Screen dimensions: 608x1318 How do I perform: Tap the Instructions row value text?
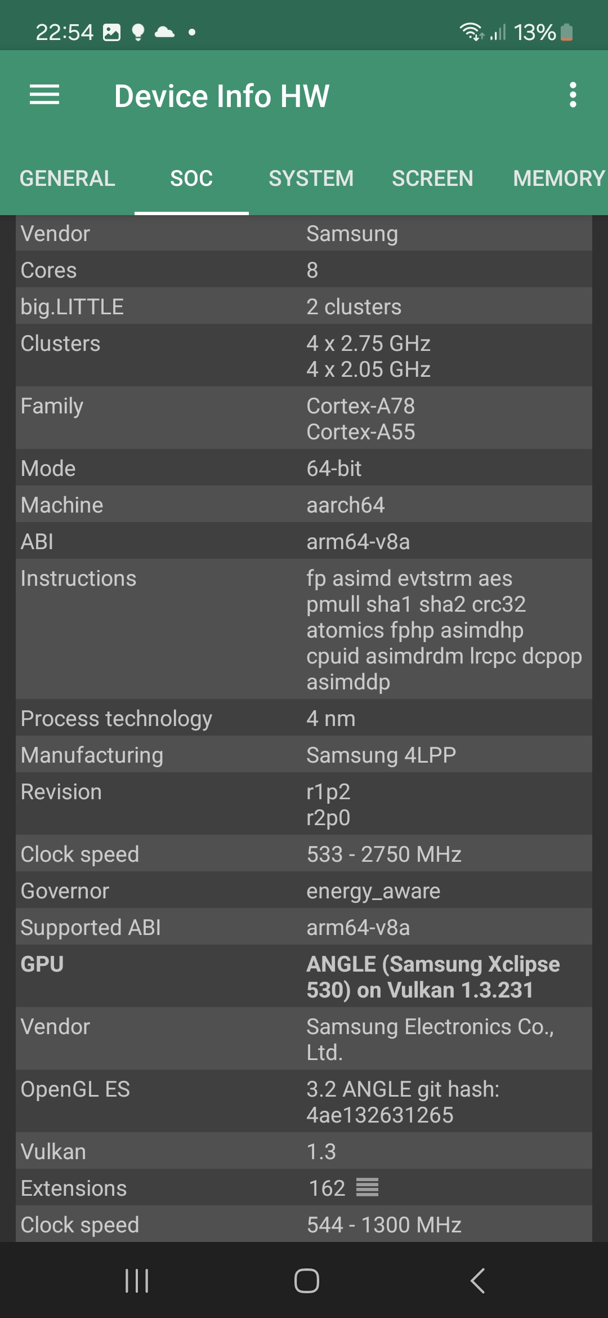click(444, 630)
